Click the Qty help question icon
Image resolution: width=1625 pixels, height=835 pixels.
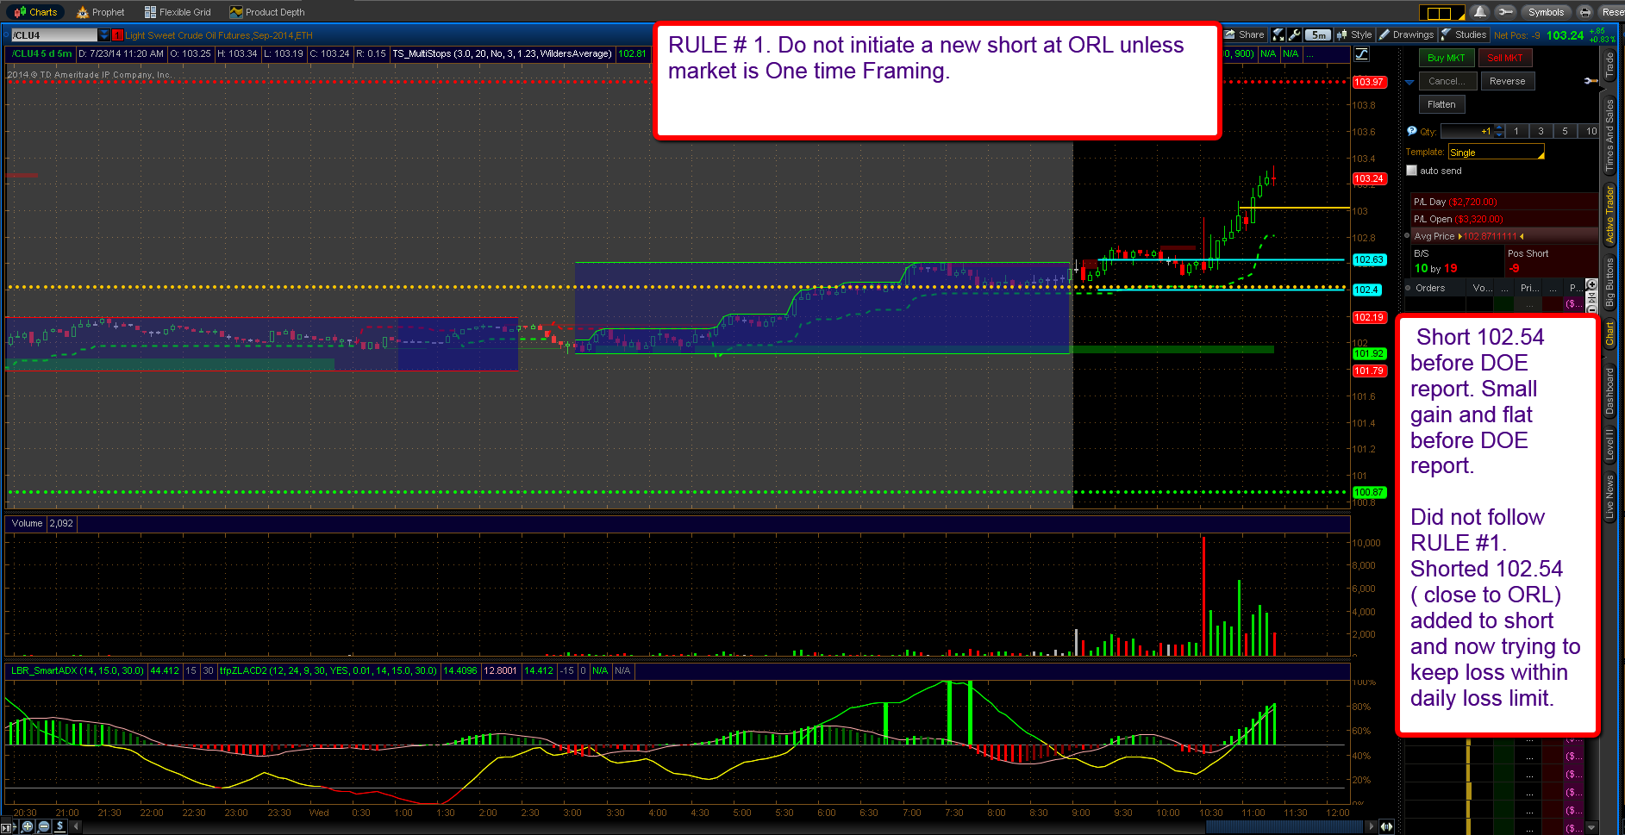pos(1412,131)
